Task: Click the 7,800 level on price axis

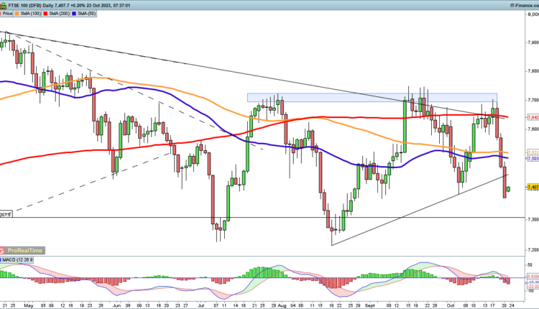Action: tap(532, 70)
